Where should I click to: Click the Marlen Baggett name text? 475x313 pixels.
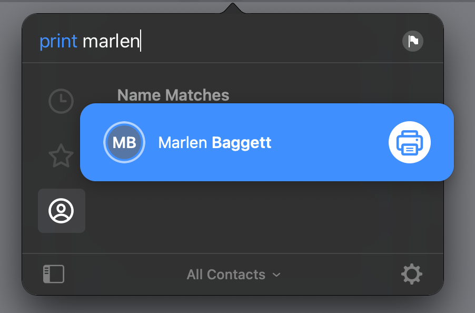[215, 143]
